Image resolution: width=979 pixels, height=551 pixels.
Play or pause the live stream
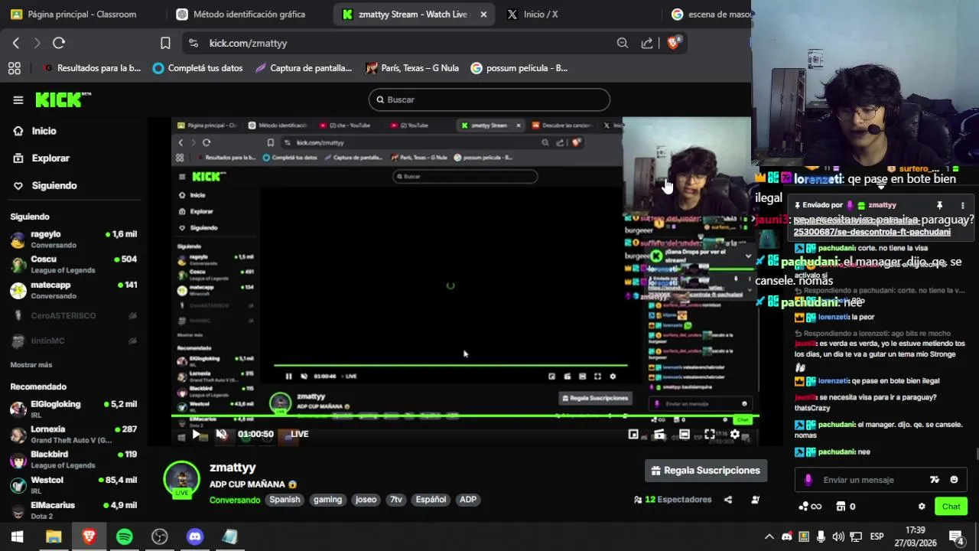197,434
